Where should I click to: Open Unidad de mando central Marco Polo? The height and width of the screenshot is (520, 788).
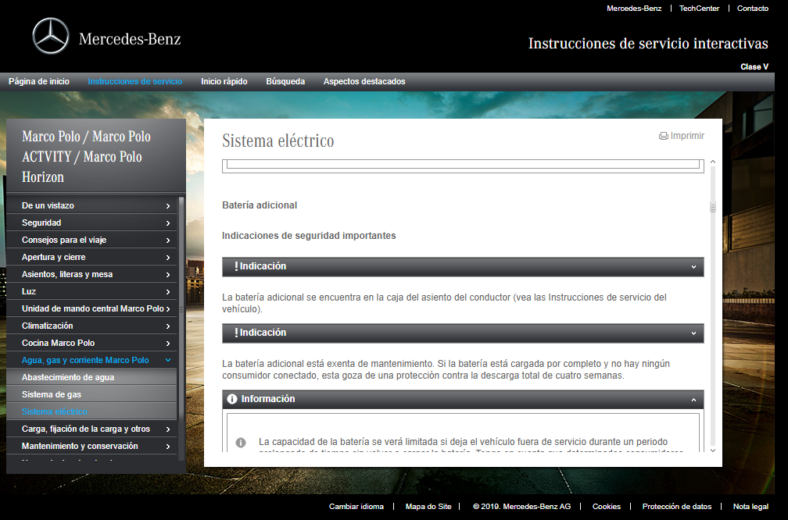point(91,308)
